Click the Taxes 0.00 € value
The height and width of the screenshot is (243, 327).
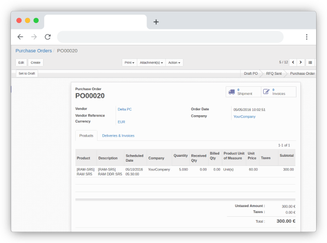pos(290,212)
